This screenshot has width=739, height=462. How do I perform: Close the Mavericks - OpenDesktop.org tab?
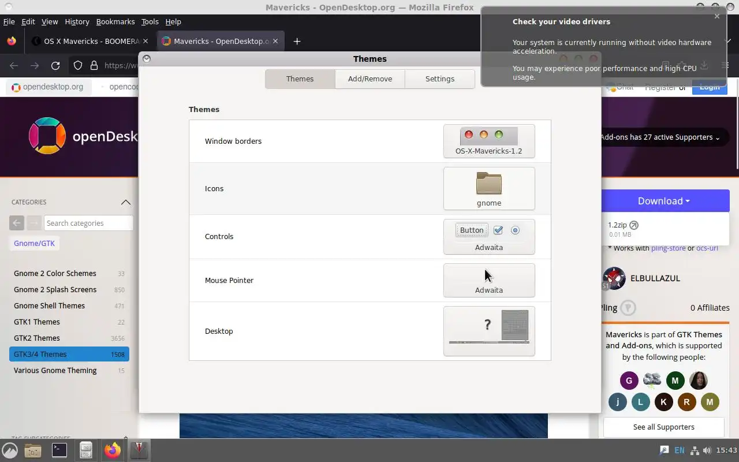pyautogui.click(x=275, y=41)
